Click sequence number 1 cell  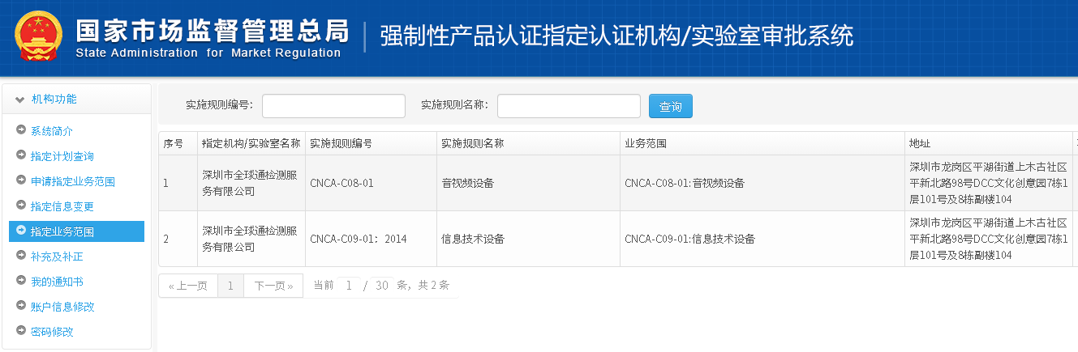(x=178, y=183)
